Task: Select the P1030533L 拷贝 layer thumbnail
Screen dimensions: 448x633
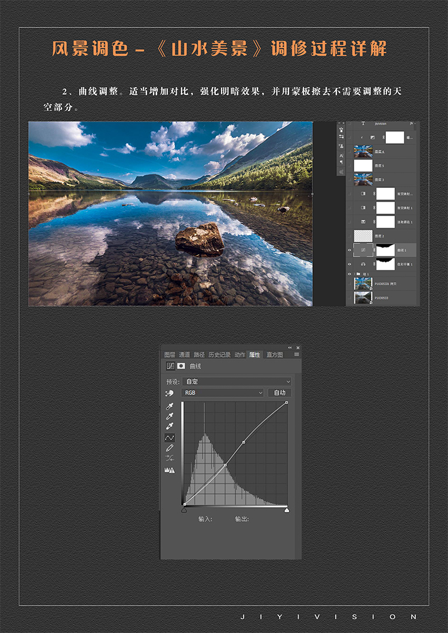Action: coord(363,284)
